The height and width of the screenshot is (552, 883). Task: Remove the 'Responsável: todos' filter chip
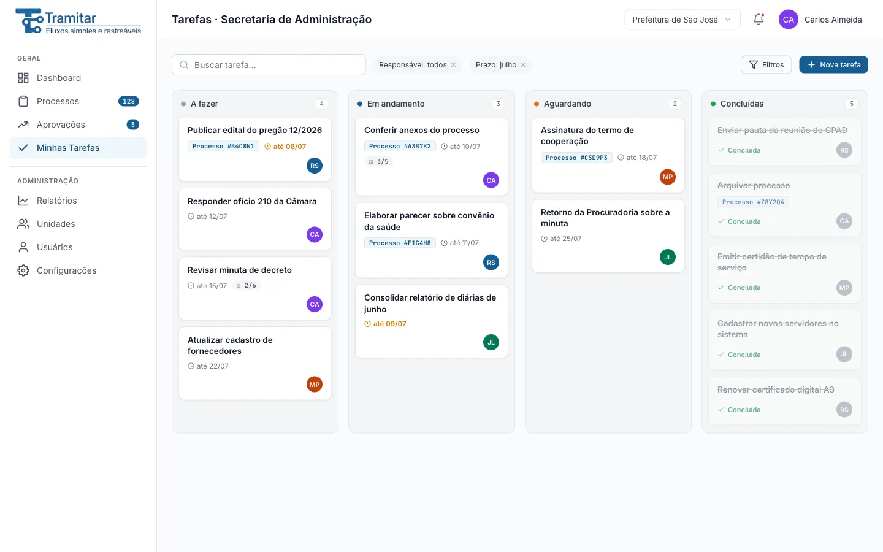(x=453, y=65)
